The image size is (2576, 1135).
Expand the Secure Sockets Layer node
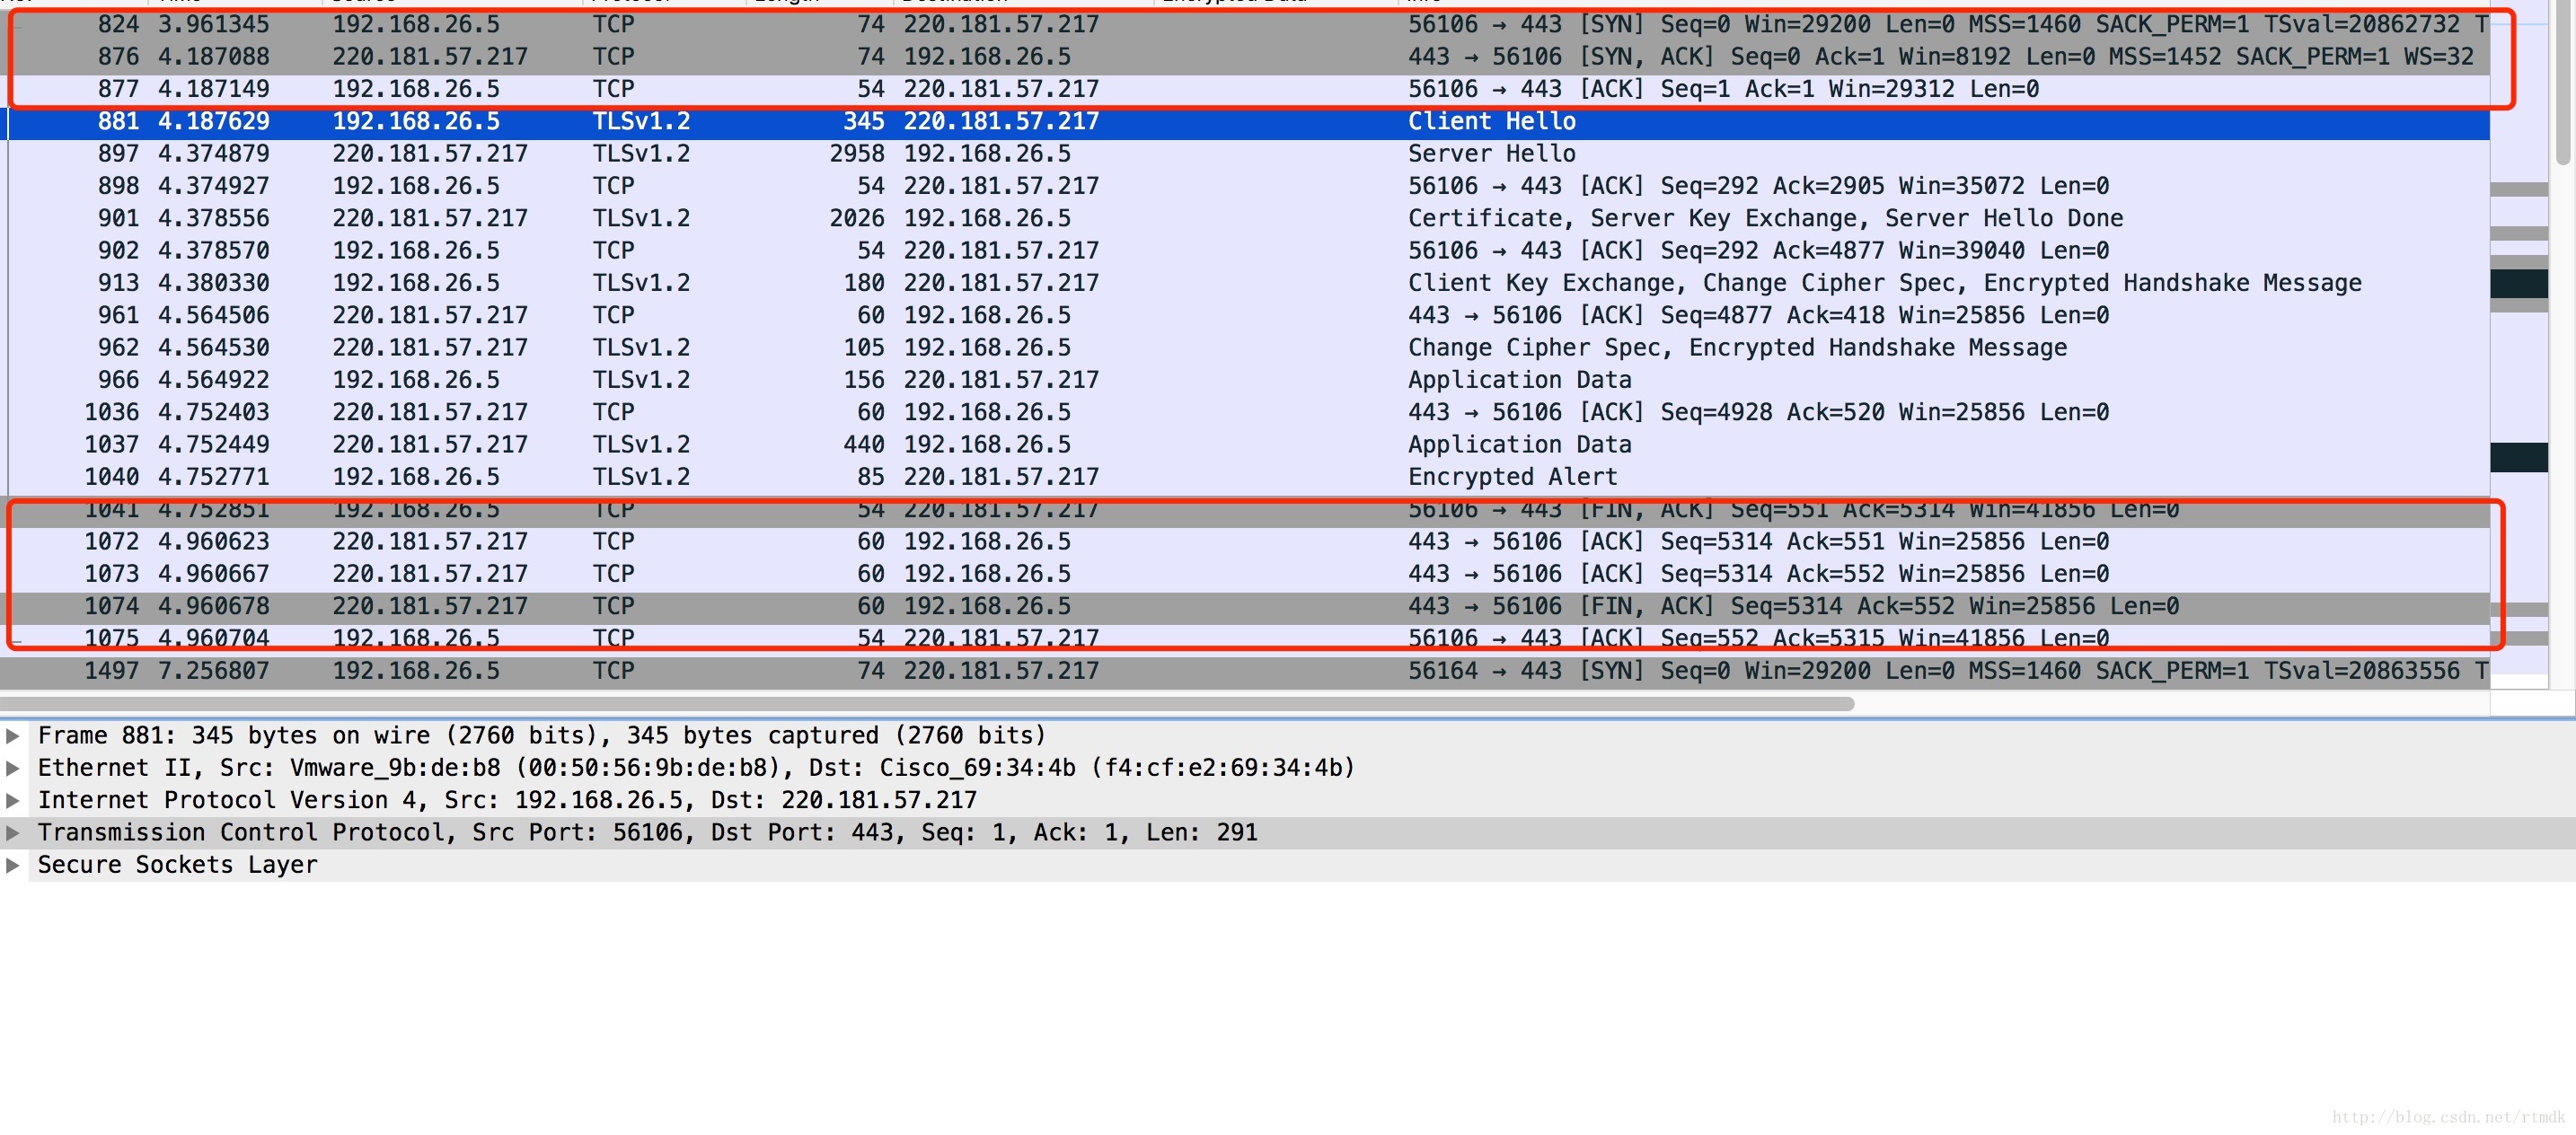point(13,865)
